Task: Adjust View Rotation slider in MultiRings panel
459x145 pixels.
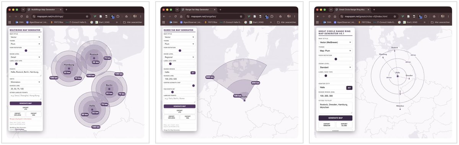Action: pos(26,51)
